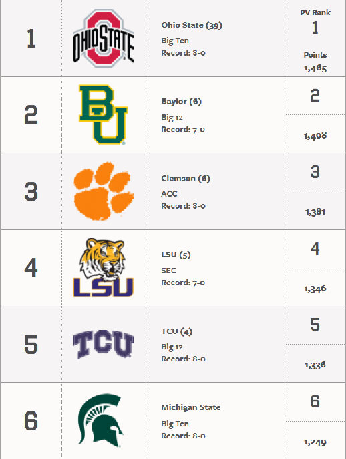The image size is (346, 459).
Task: Select the 1,408 points for Baylor
Action: point(315,136)
